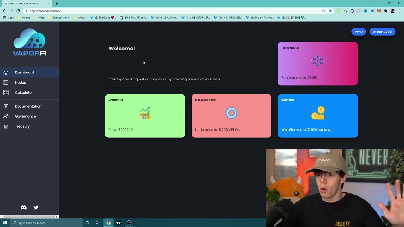Viewport: 404px width, 227px height.
Task: Bookmark page with the star icon
Action: tap(330, 11)
